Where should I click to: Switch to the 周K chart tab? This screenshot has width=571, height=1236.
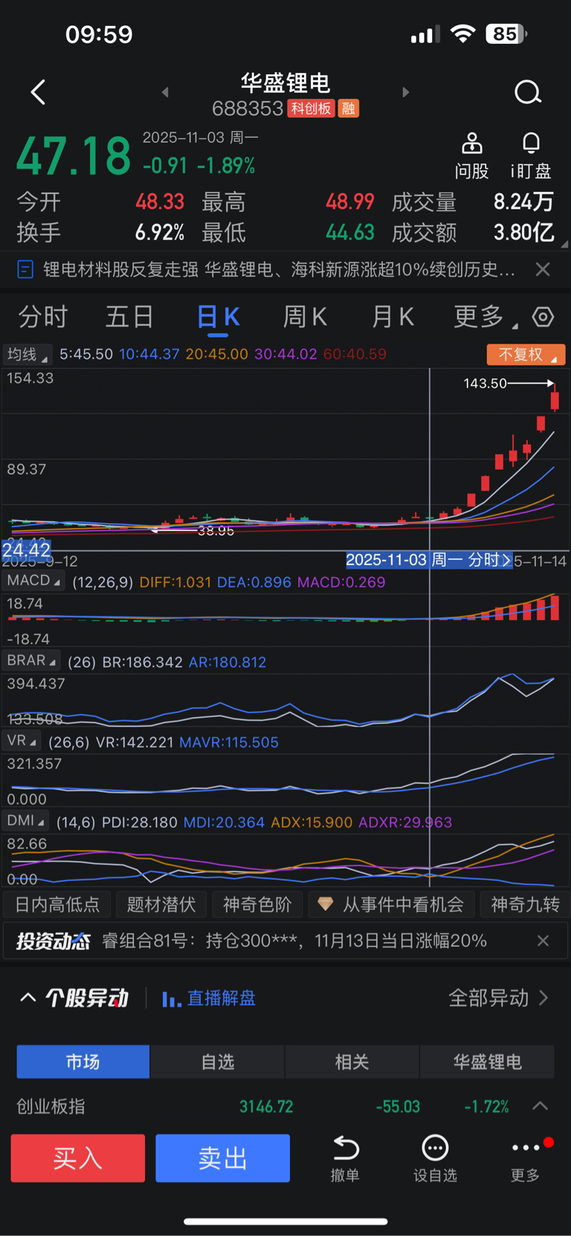tap(305, 317)
